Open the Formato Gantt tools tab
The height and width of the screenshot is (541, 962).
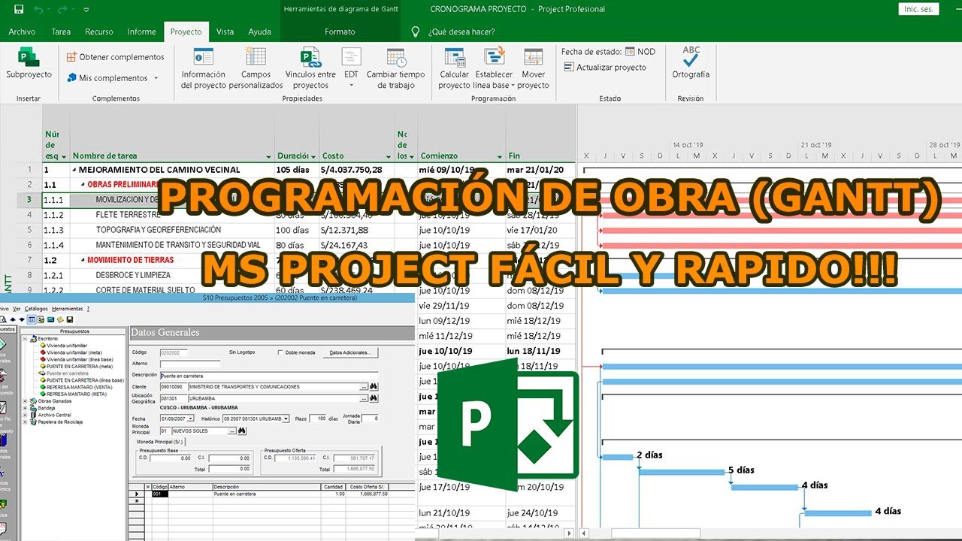click(x=340, y=32)
